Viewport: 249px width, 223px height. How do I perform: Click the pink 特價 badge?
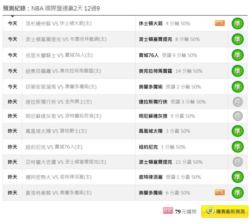pos(168,211)
